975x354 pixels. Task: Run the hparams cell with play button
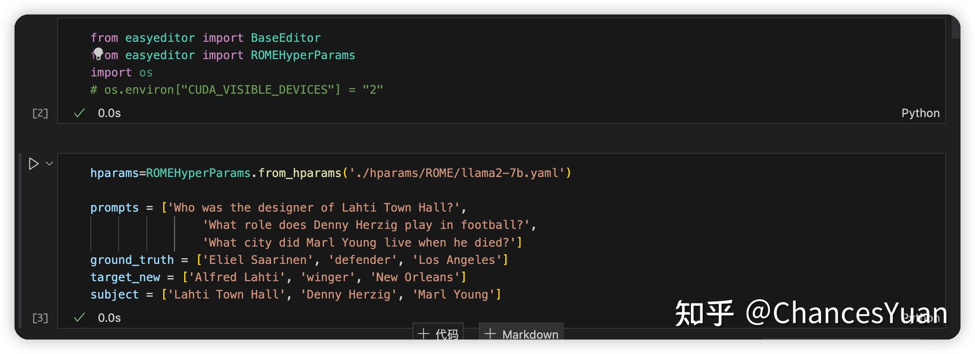coord(33,164)
